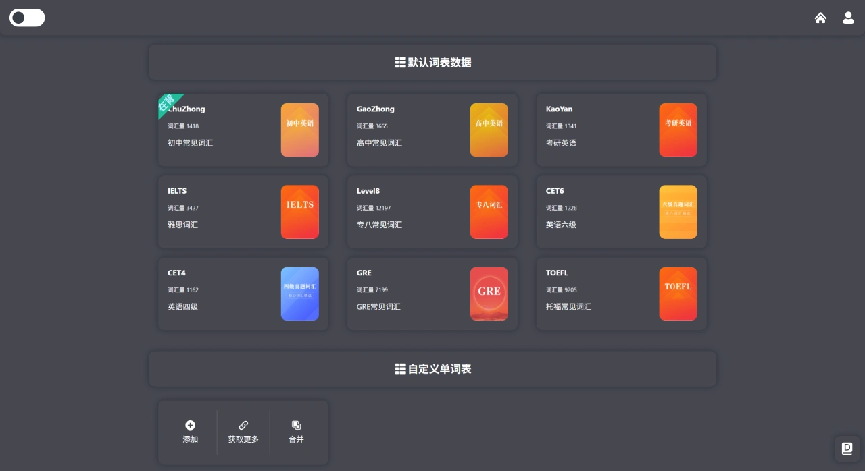This screenshot has width=865, height=471.
Task: Expand the 自定义单词表 section header
Action: [x=432, y=368]
